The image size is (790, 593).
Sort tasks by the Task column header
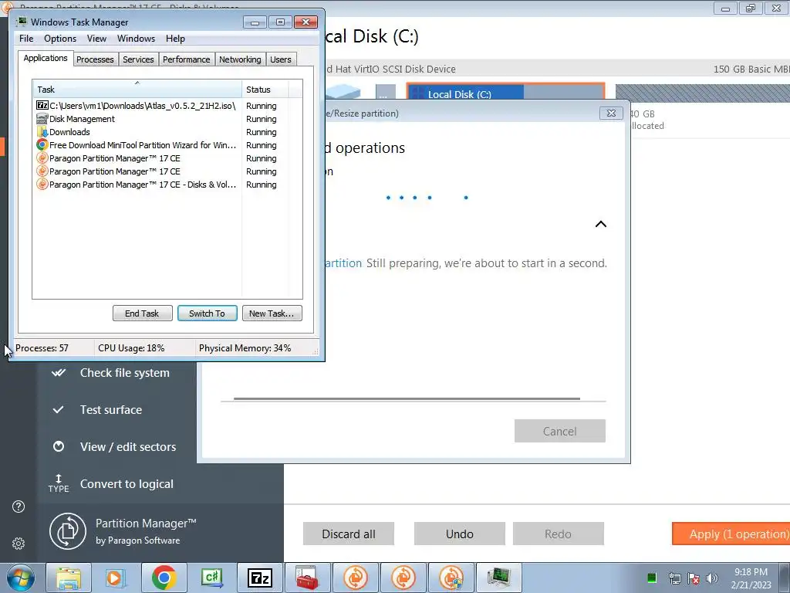click(x=137, y=90)
